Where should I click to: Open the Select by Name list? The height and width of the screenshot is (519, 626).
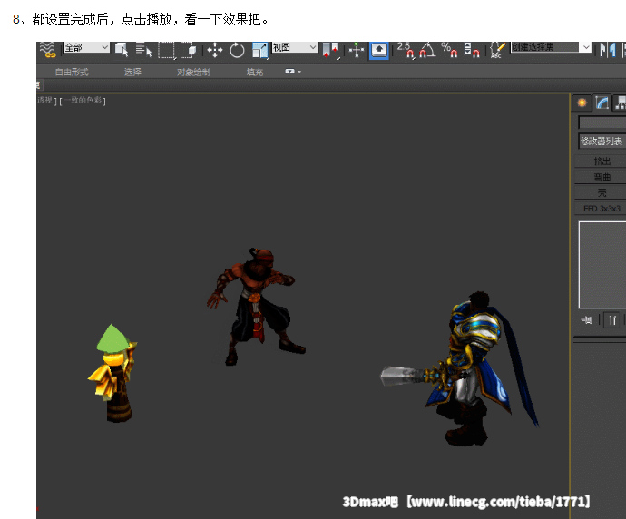143,50
